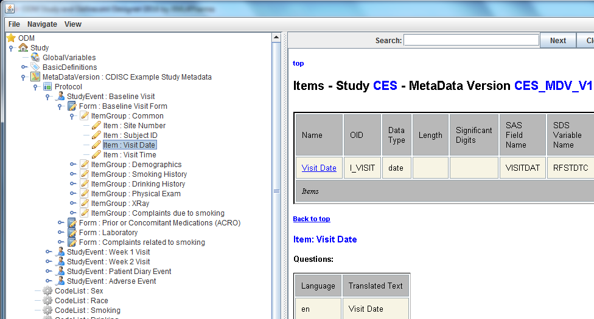Click into the Search text field
This screenshot has height=319, width=594.
471,40
